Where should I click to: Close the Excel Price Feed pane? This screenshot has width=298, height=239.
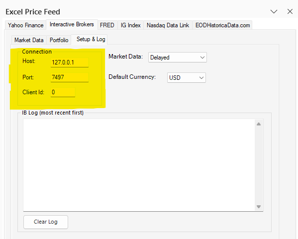pos(290,11)
